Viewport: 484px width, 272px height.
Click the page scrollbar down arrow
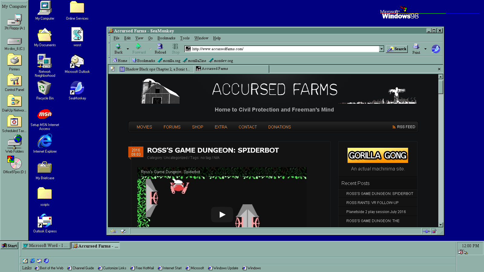coord(441,225)
